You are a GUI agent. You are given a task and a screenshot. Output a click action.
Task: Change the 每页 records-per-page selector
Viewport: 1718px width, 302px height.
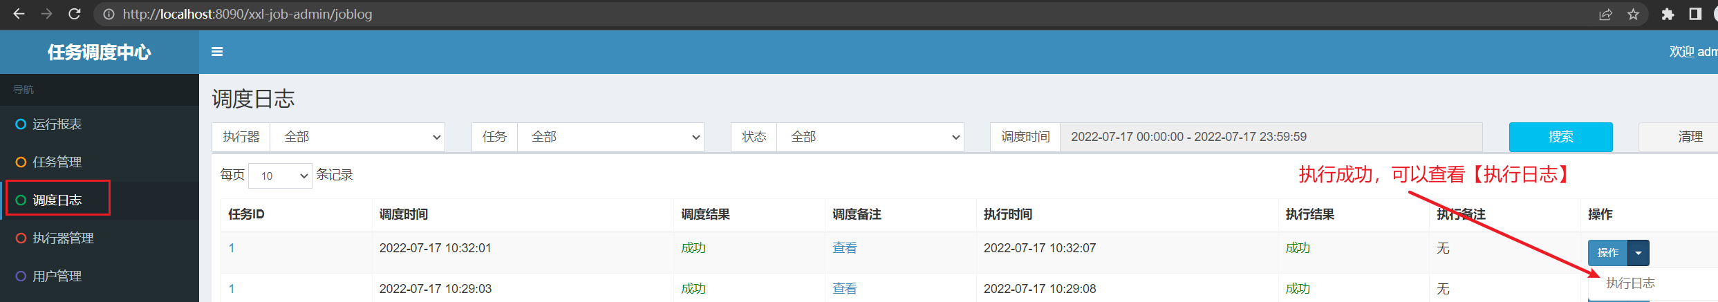(280, 176)
